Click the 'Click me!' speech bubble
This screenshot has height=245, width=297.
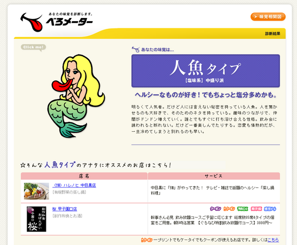tap(33, 47)
